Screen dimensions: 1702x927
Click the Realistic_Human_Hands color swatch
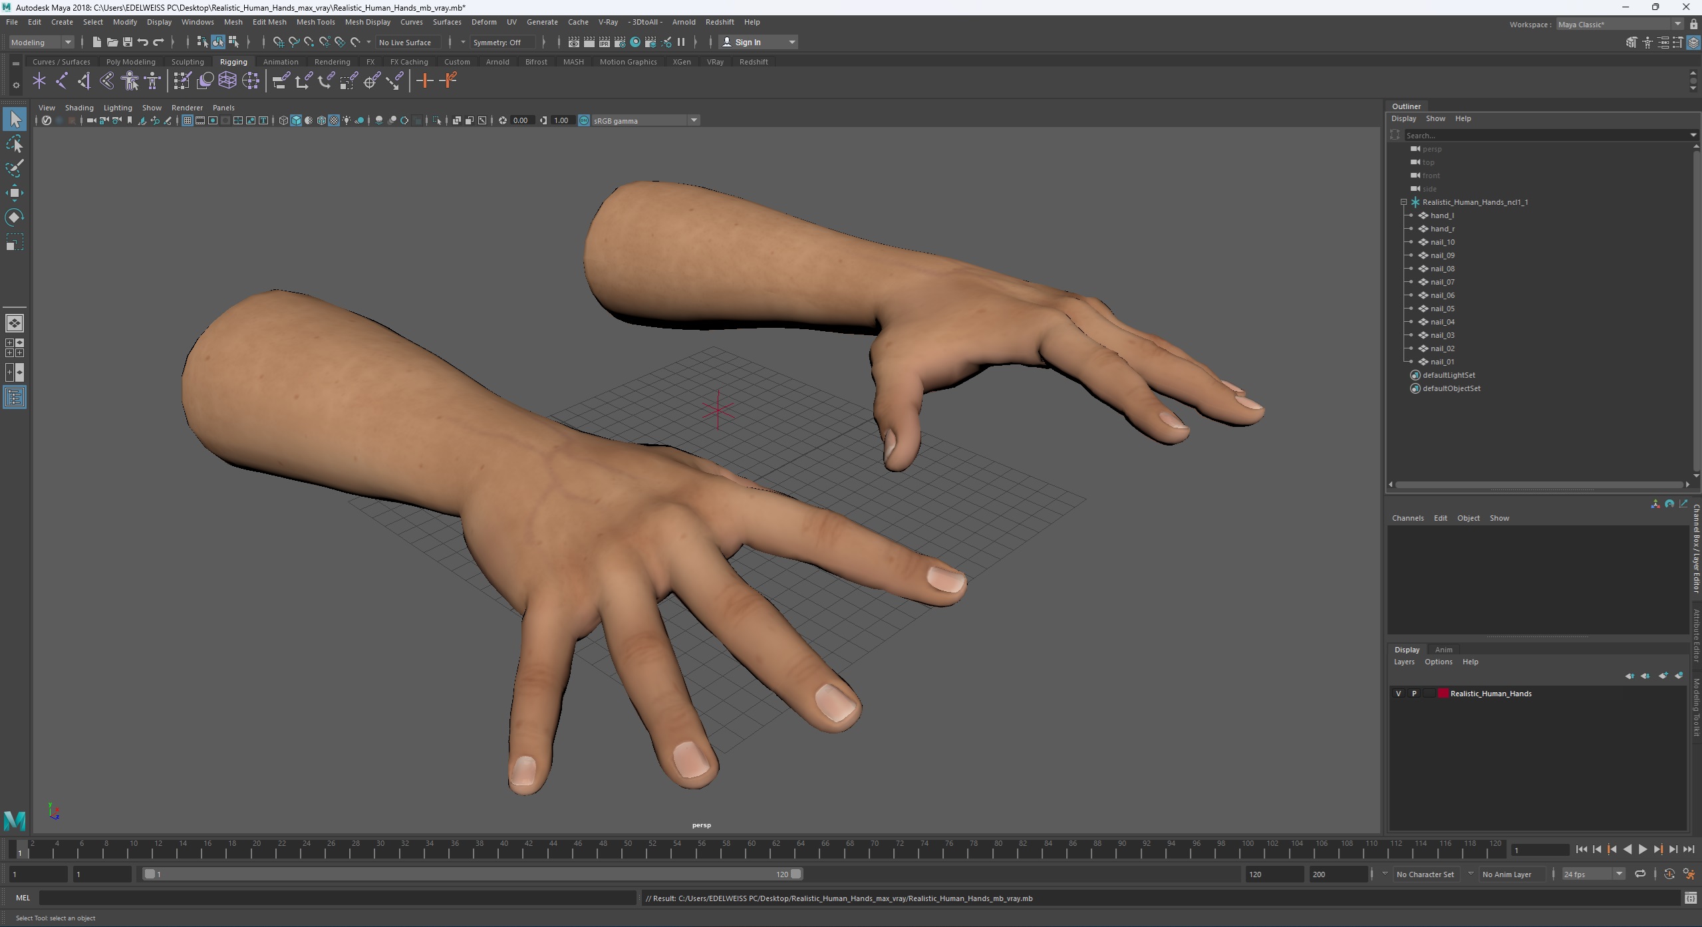(x=1442, y=693)
